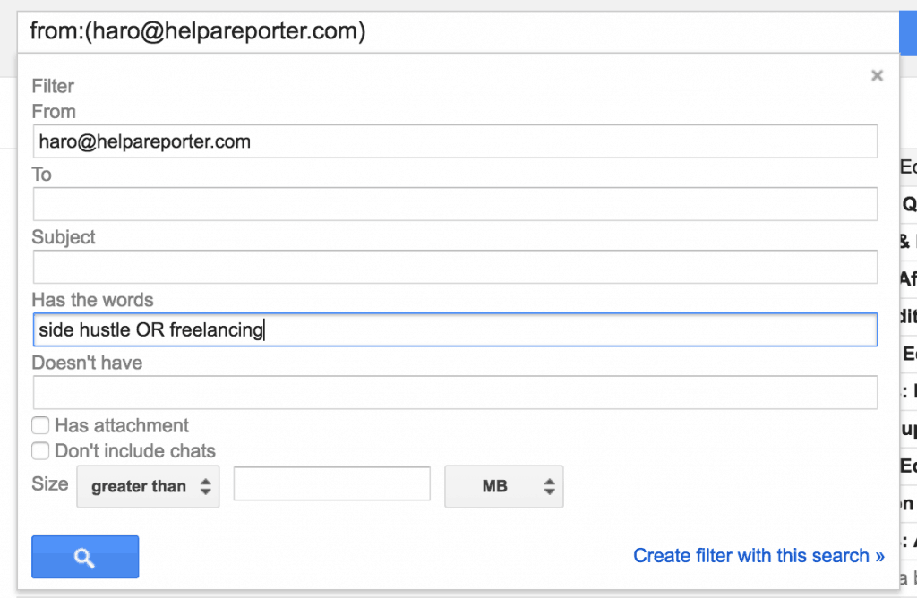Click the empty size value box
The width and height of the screenshot is (917, 598).
[331, 483]
